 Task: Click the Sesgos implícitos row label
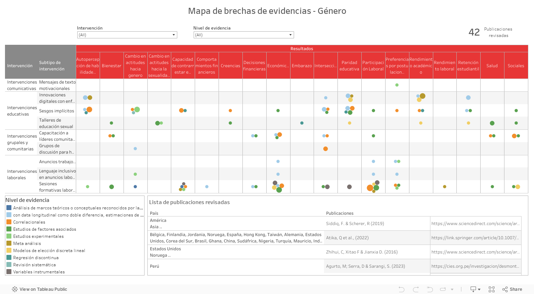coord(57,111)
